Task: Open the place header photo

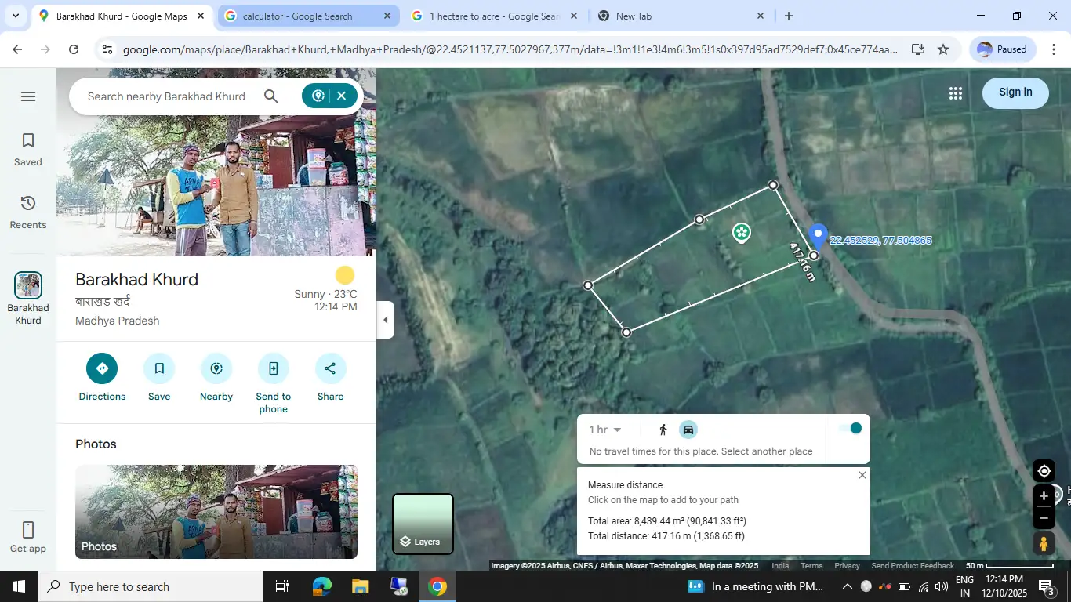Action: click(216, 162)
